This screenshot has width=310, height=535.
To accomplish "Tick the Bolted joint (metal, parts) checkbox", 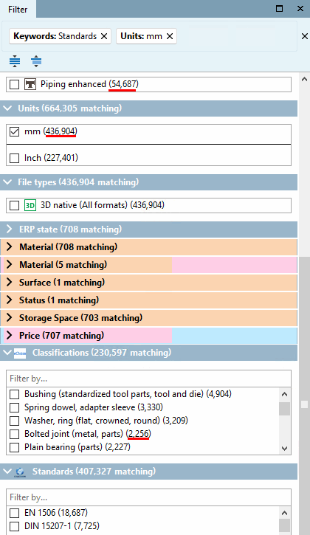I will [x=14, y=435].
